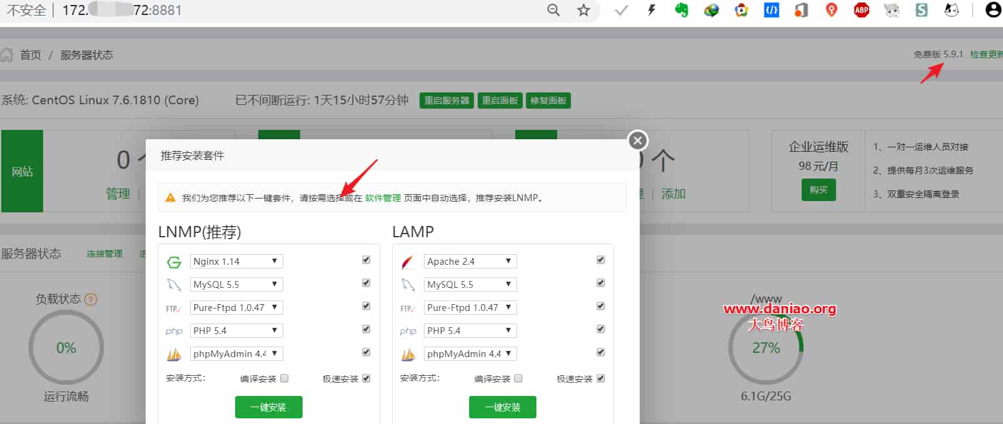Uncheck Pure-Ftpd in LNMP
The height and width of the screenshot is (424, 1003).
[x=366, y=306]
